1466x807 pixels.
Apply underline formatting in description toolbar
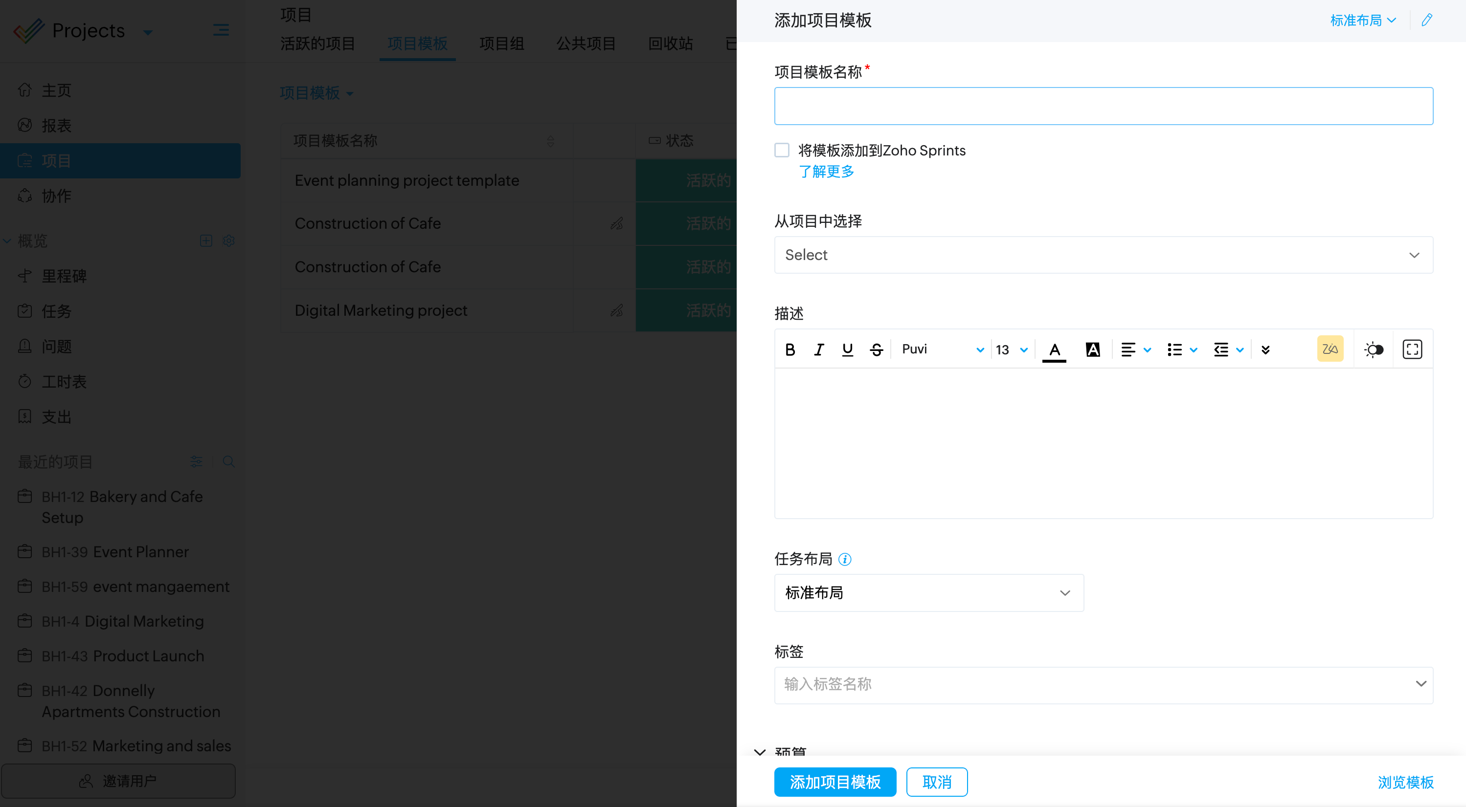point(847,349)
